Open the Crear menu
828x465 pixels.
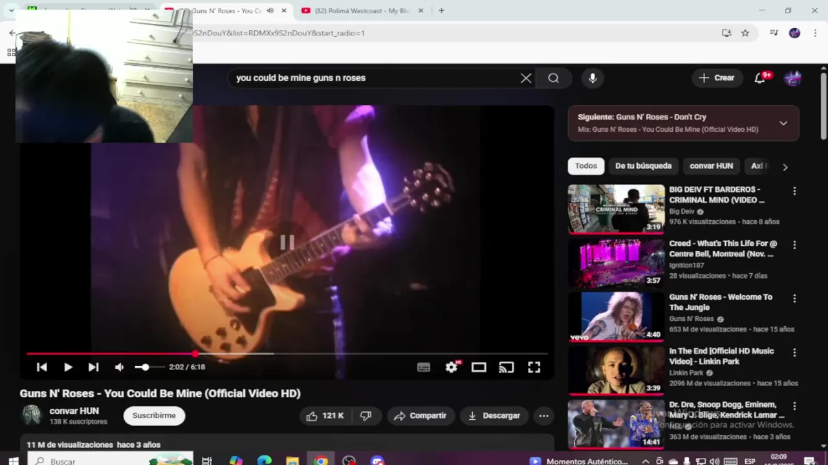tap(717, 78)
